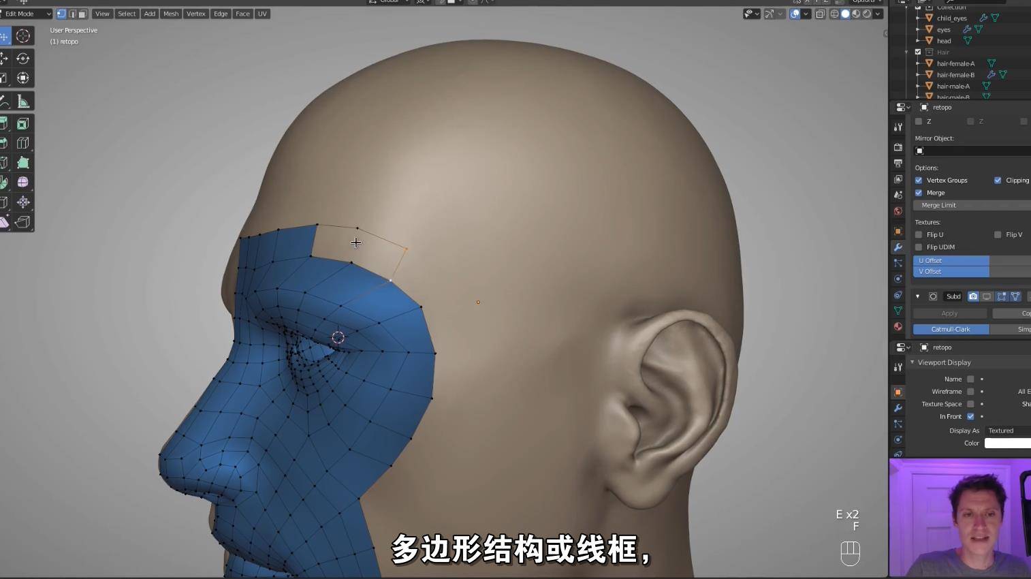Switch to vertex select mode
The height and width of the screenshot is (579, 1031).
(x=61, y=14)
